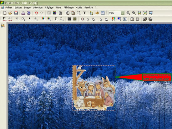Image resolution: width=172 pixels, height=129 pixels.
Task: Open the image size tool
Action: tap(68, 13)
